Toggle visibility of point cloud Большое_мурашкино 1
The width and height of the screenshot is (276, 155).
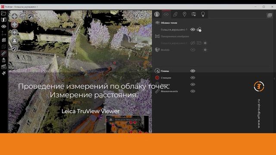[x=193, y=30]
